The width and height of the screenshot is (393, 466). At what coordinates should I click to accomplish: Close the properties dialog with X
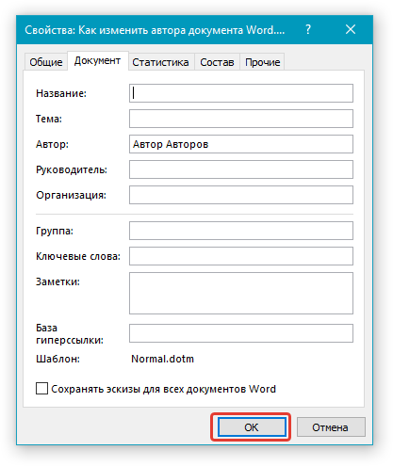tap(351, 29)
